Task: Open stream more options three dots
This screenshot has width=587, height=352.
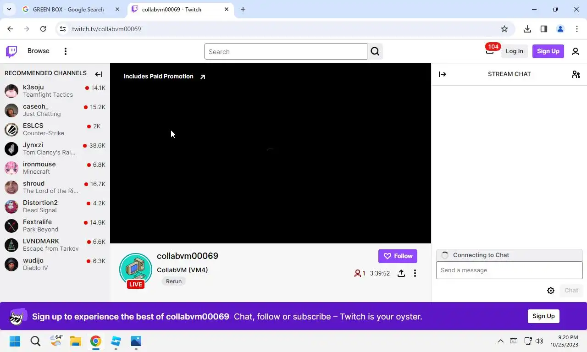Action: pos(415,273)
